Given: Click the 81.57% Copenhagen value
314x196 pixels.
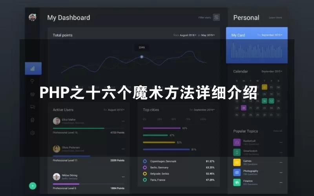Looking at the screenshot, I should [x=210, y=161].
